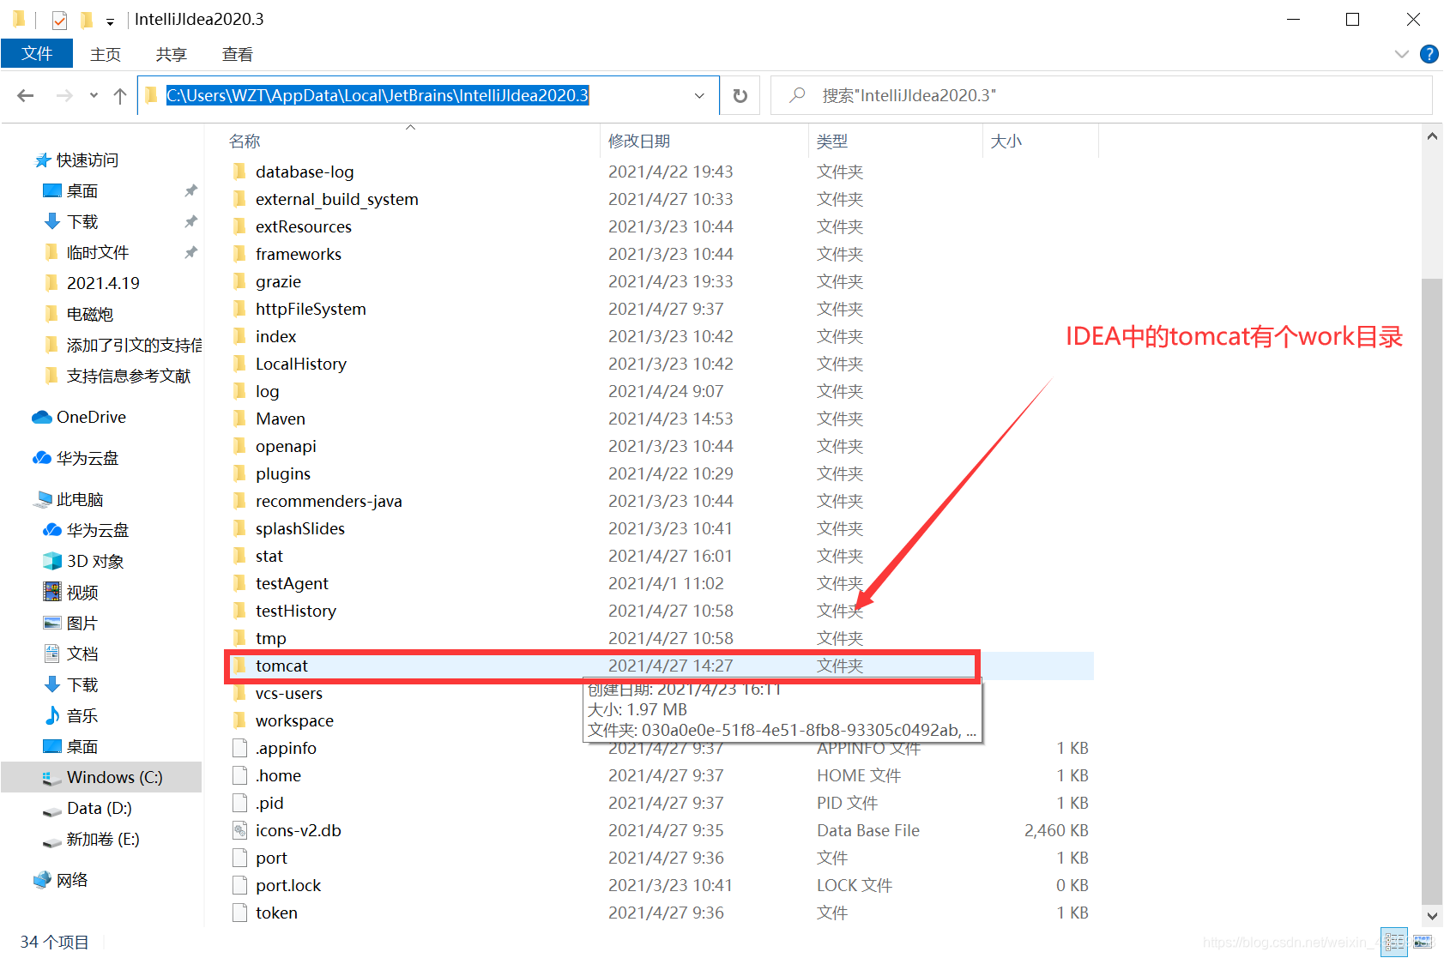Go up one folder level
The width and height of the screenshot is (1444, 958).
(120, 95)
